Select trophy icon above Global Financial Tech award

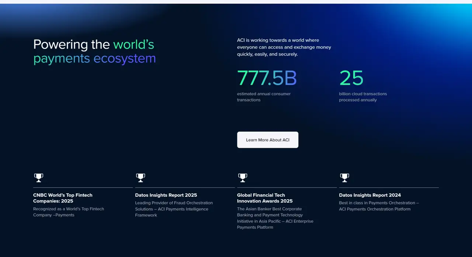tap(243, 178)
